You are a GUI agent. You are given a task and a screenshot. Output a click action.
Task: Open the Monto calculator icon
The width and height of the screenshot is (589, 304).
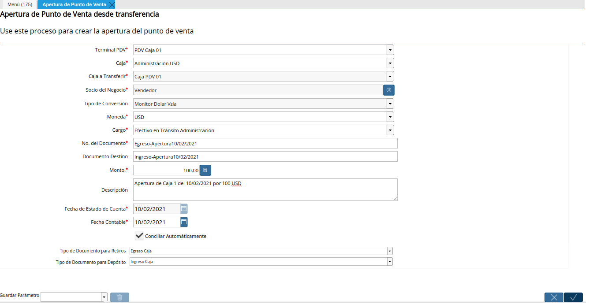[205, 170]
